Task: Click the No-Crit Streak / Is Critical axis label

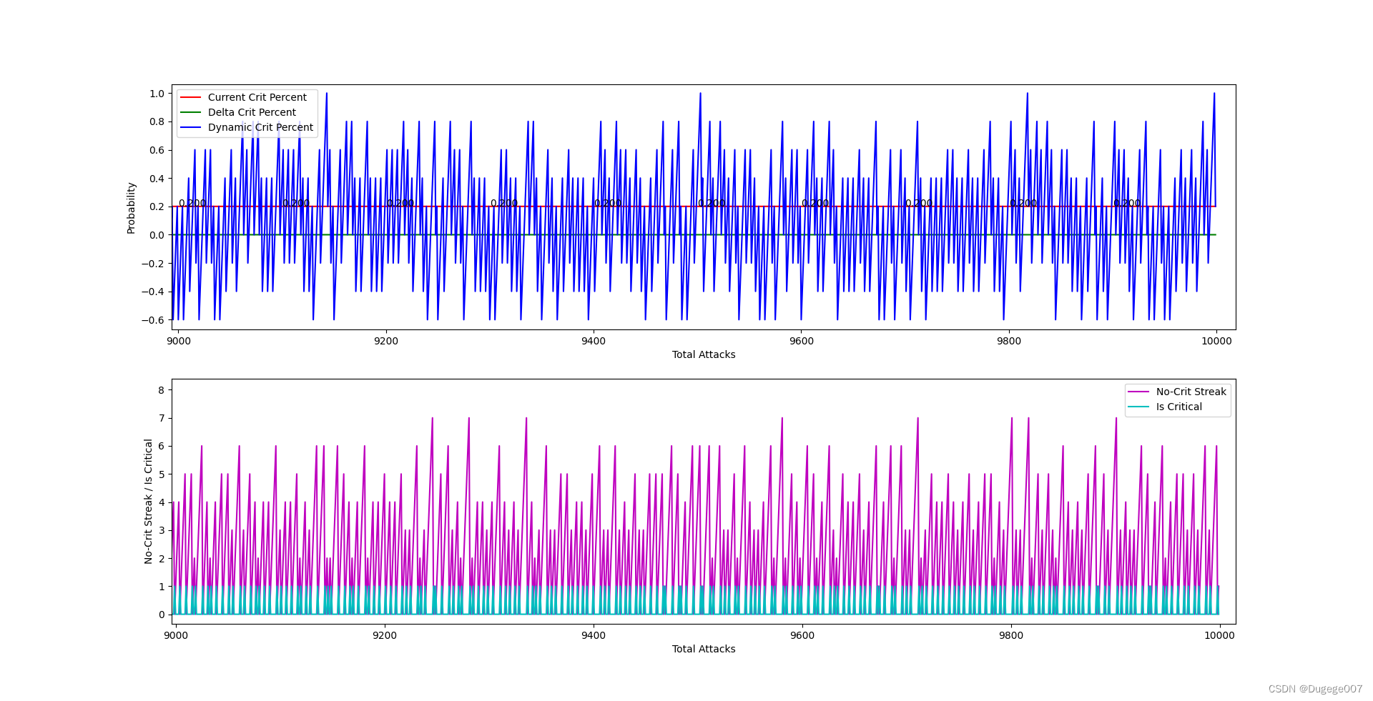Action: point(148,502)
